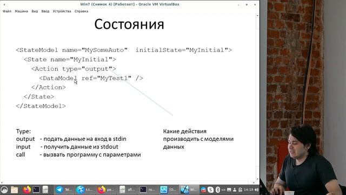Switch to the Win7 VM taskbar window
The height and width of the screenshot is (195, 346).
(x=189, y=190)
